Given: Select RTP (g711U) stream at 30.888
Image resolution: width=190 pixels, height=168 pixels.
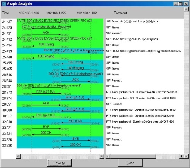Looking at the screenshot, I should click(75, 109).
